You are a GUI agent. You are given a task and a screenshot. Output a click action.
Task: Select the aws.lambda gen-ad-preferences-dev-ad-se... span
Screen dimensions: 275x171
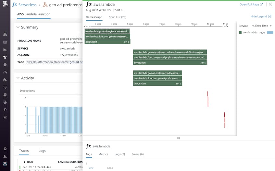coord(157,73)
